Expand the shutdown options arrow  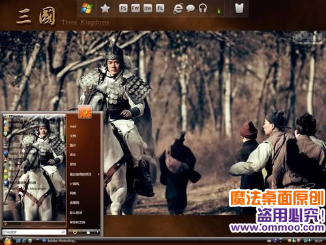click(x=97, y=233)
